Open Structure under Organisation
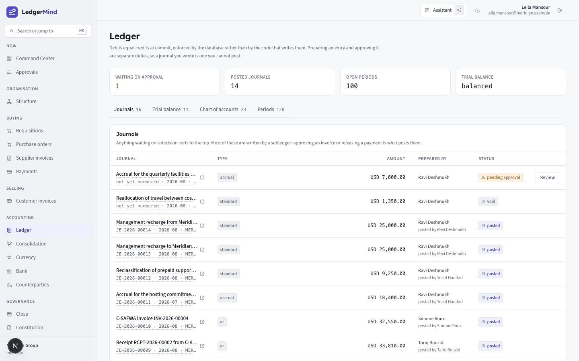The width and height of the screenshot is (579, 361). click(48, 101)
